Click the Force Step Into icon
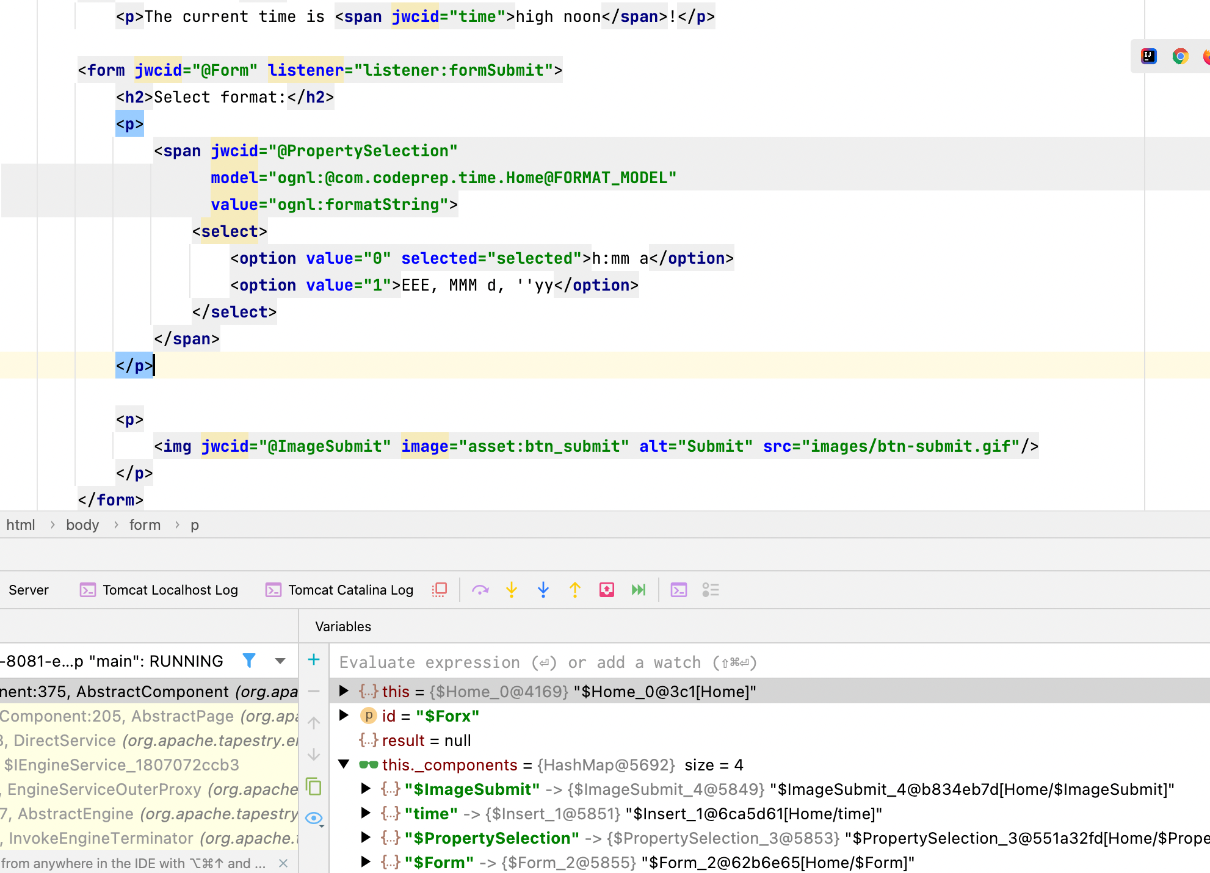The image size is (1210, 873). pos(543,590)
